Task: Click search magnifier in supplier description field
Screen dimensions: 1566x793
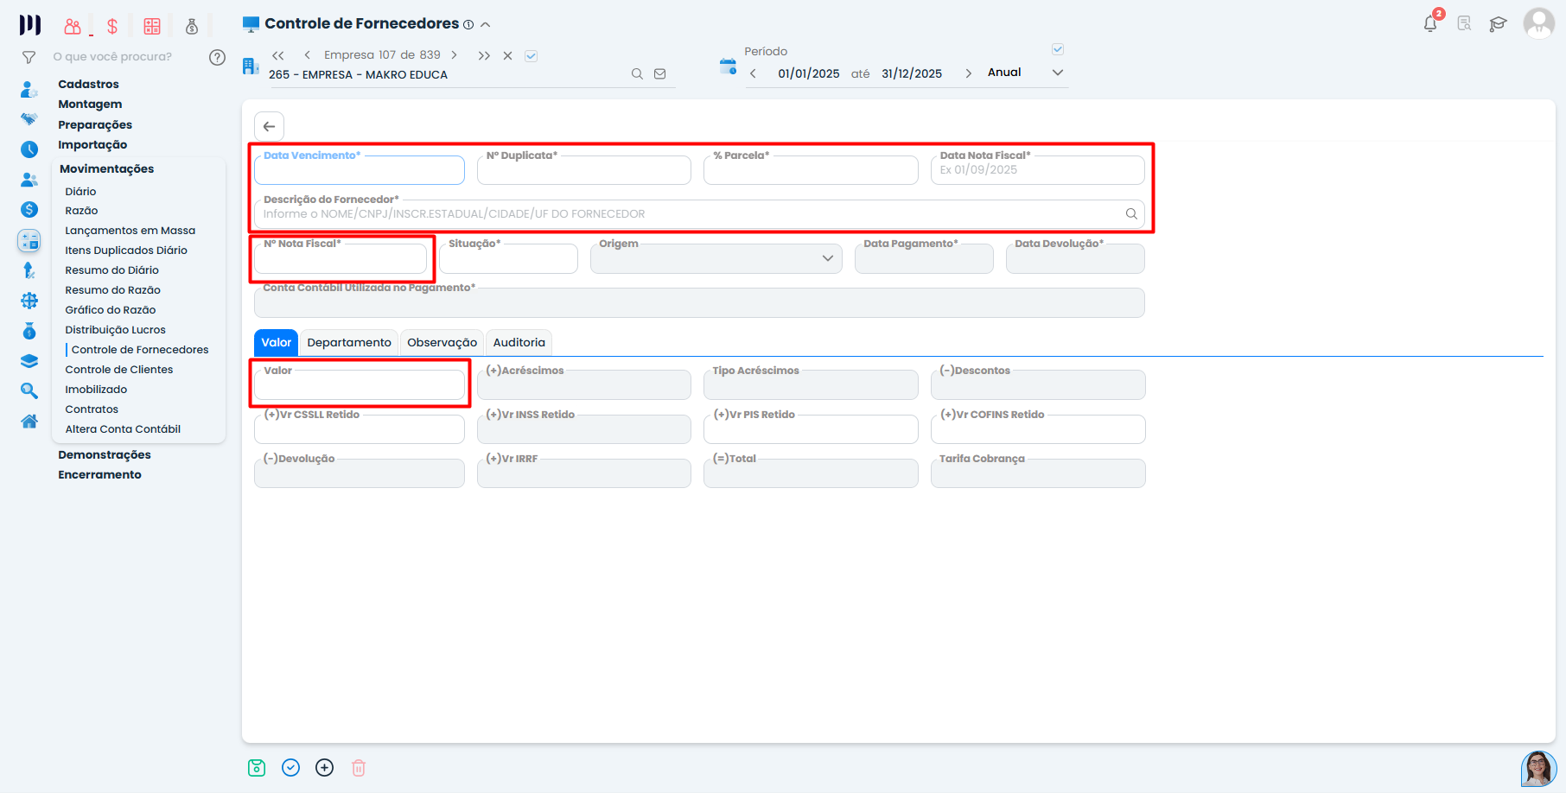Action: pos(1131,214)
